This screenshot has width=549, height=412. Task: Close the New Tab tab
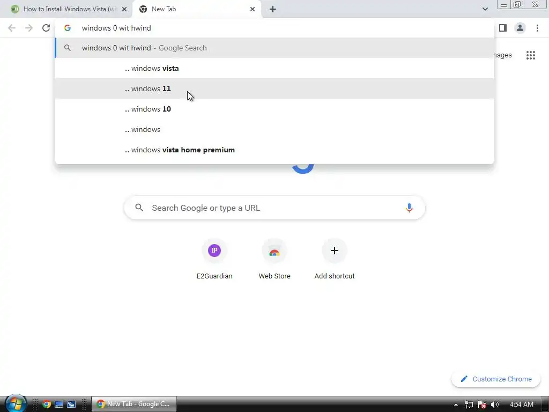253,9
